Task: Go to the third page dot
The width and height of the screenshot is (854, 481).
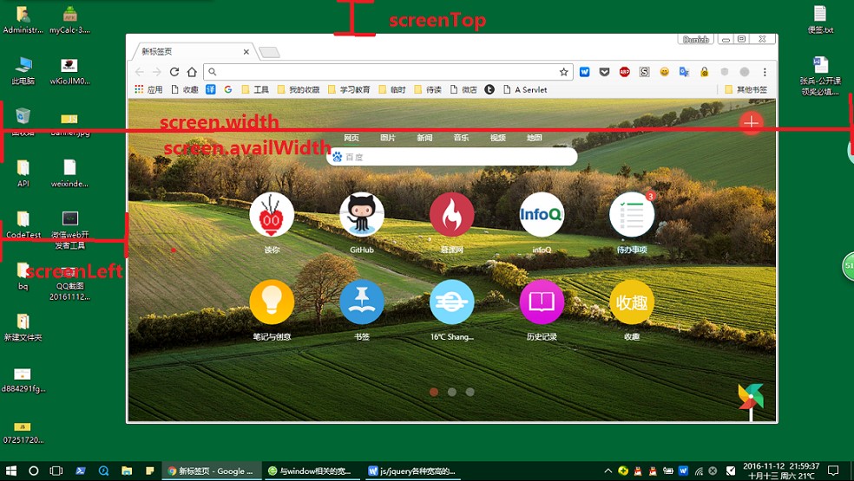Action: [470, 392]
